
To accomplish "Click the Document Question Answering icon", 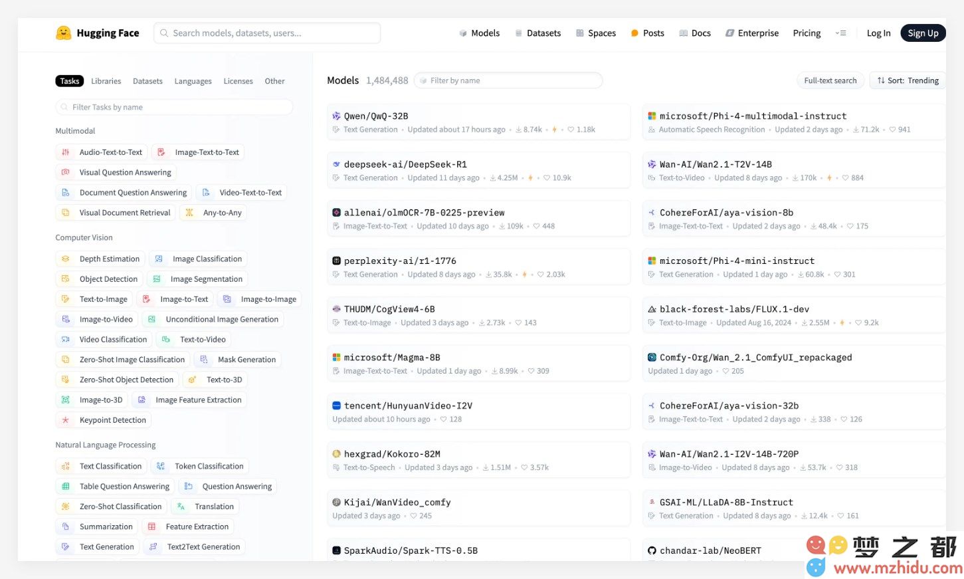I will tap(65, 193).
